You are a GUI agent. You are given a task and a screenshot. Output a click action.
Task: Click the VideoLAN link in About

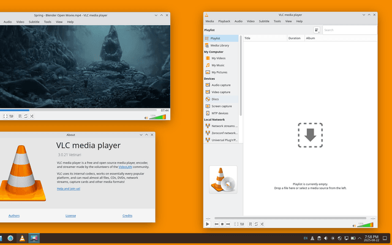coord(125,167)
